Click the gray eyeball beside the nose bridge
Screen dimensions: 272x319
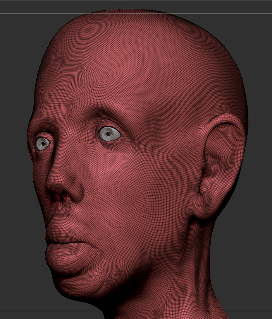pyautogui.click(x=43, y=144)
